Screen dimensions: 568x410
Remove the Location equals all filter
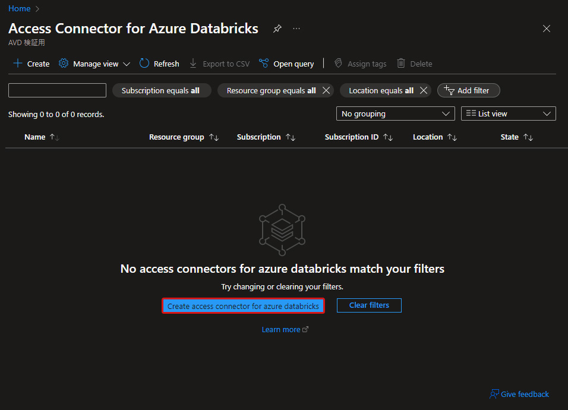pyautogui.click(x=424, y=90)
